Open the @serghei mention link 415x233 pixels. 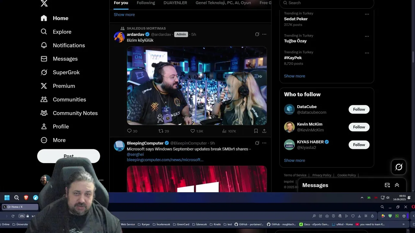(135, 154)
